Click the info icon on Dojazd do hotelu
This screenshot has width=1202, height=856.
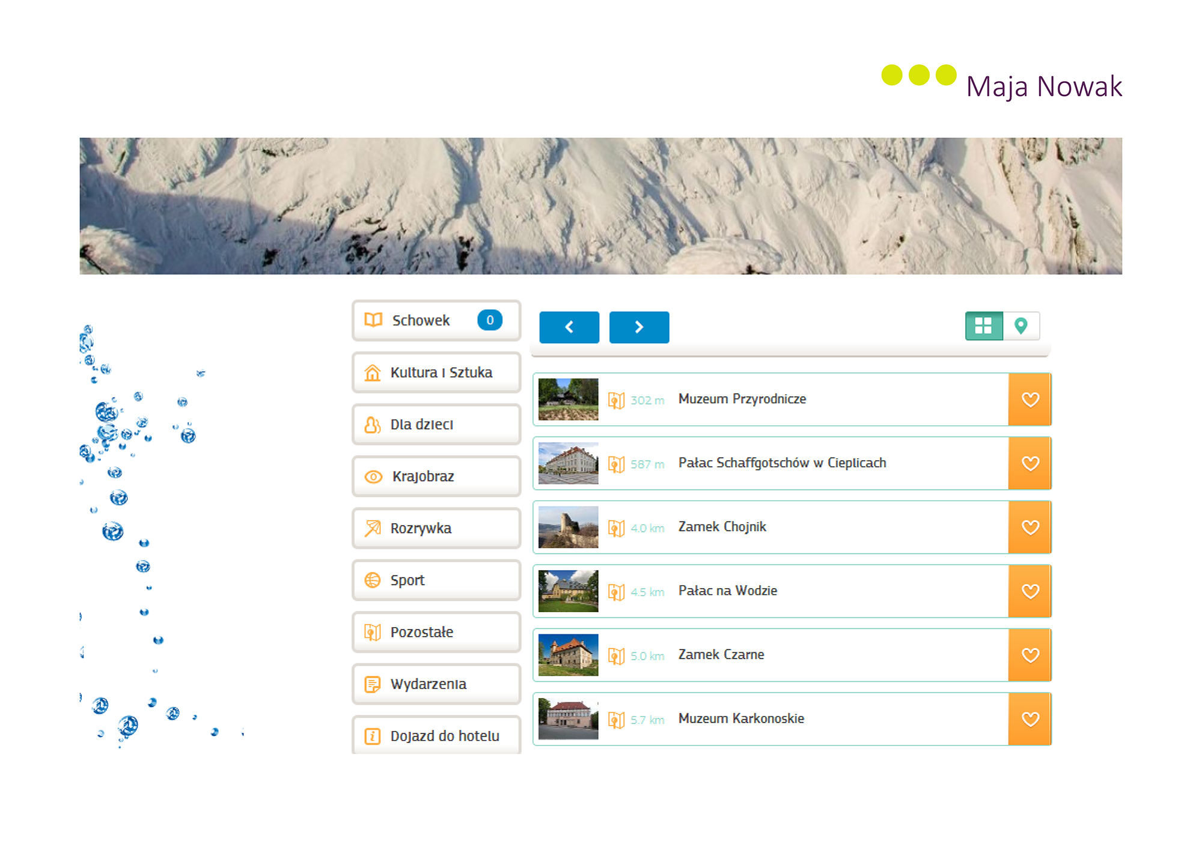click(373, 736)
